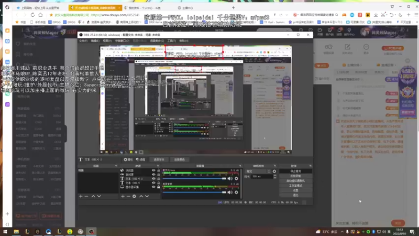Open Settings from OBS Controls
The width and height of the screenshot is (419, 236).
point(295,190)
